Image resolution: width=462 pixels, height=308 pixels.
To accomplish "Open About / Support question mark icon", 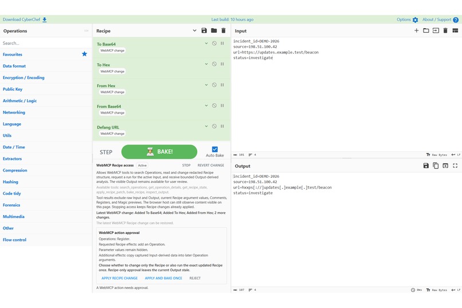I will click(x=456, y=20).
